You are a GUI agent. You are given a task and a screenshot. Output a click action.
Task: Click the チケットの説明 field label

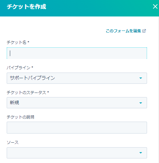pos(20,117)
